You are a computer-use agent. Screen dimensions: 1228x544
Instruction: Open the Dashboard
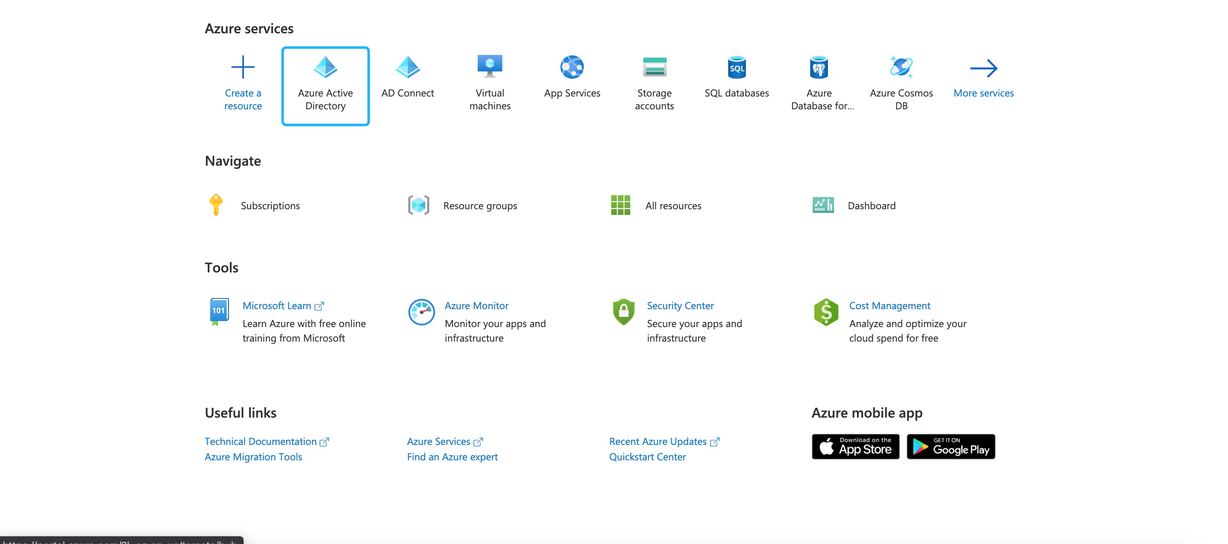click(x=871, y=205)
